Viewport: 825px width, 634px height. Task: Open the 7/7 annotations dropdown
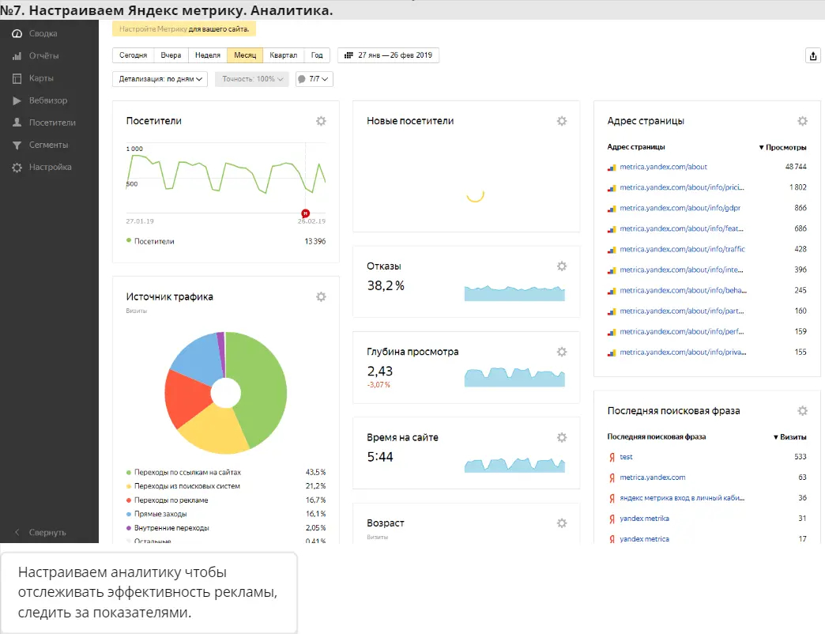[314, 79]
